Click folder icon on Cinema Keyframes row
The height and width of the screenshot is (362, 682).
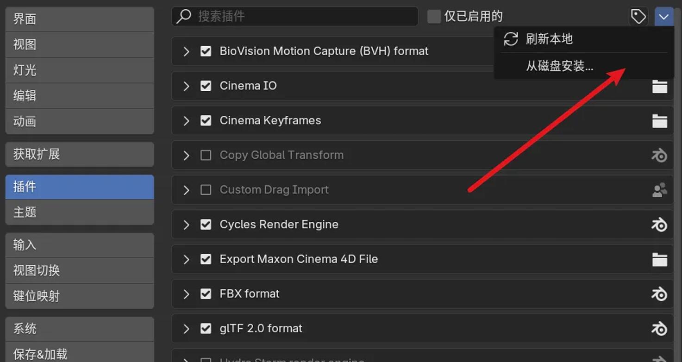(x=659, y=121)
